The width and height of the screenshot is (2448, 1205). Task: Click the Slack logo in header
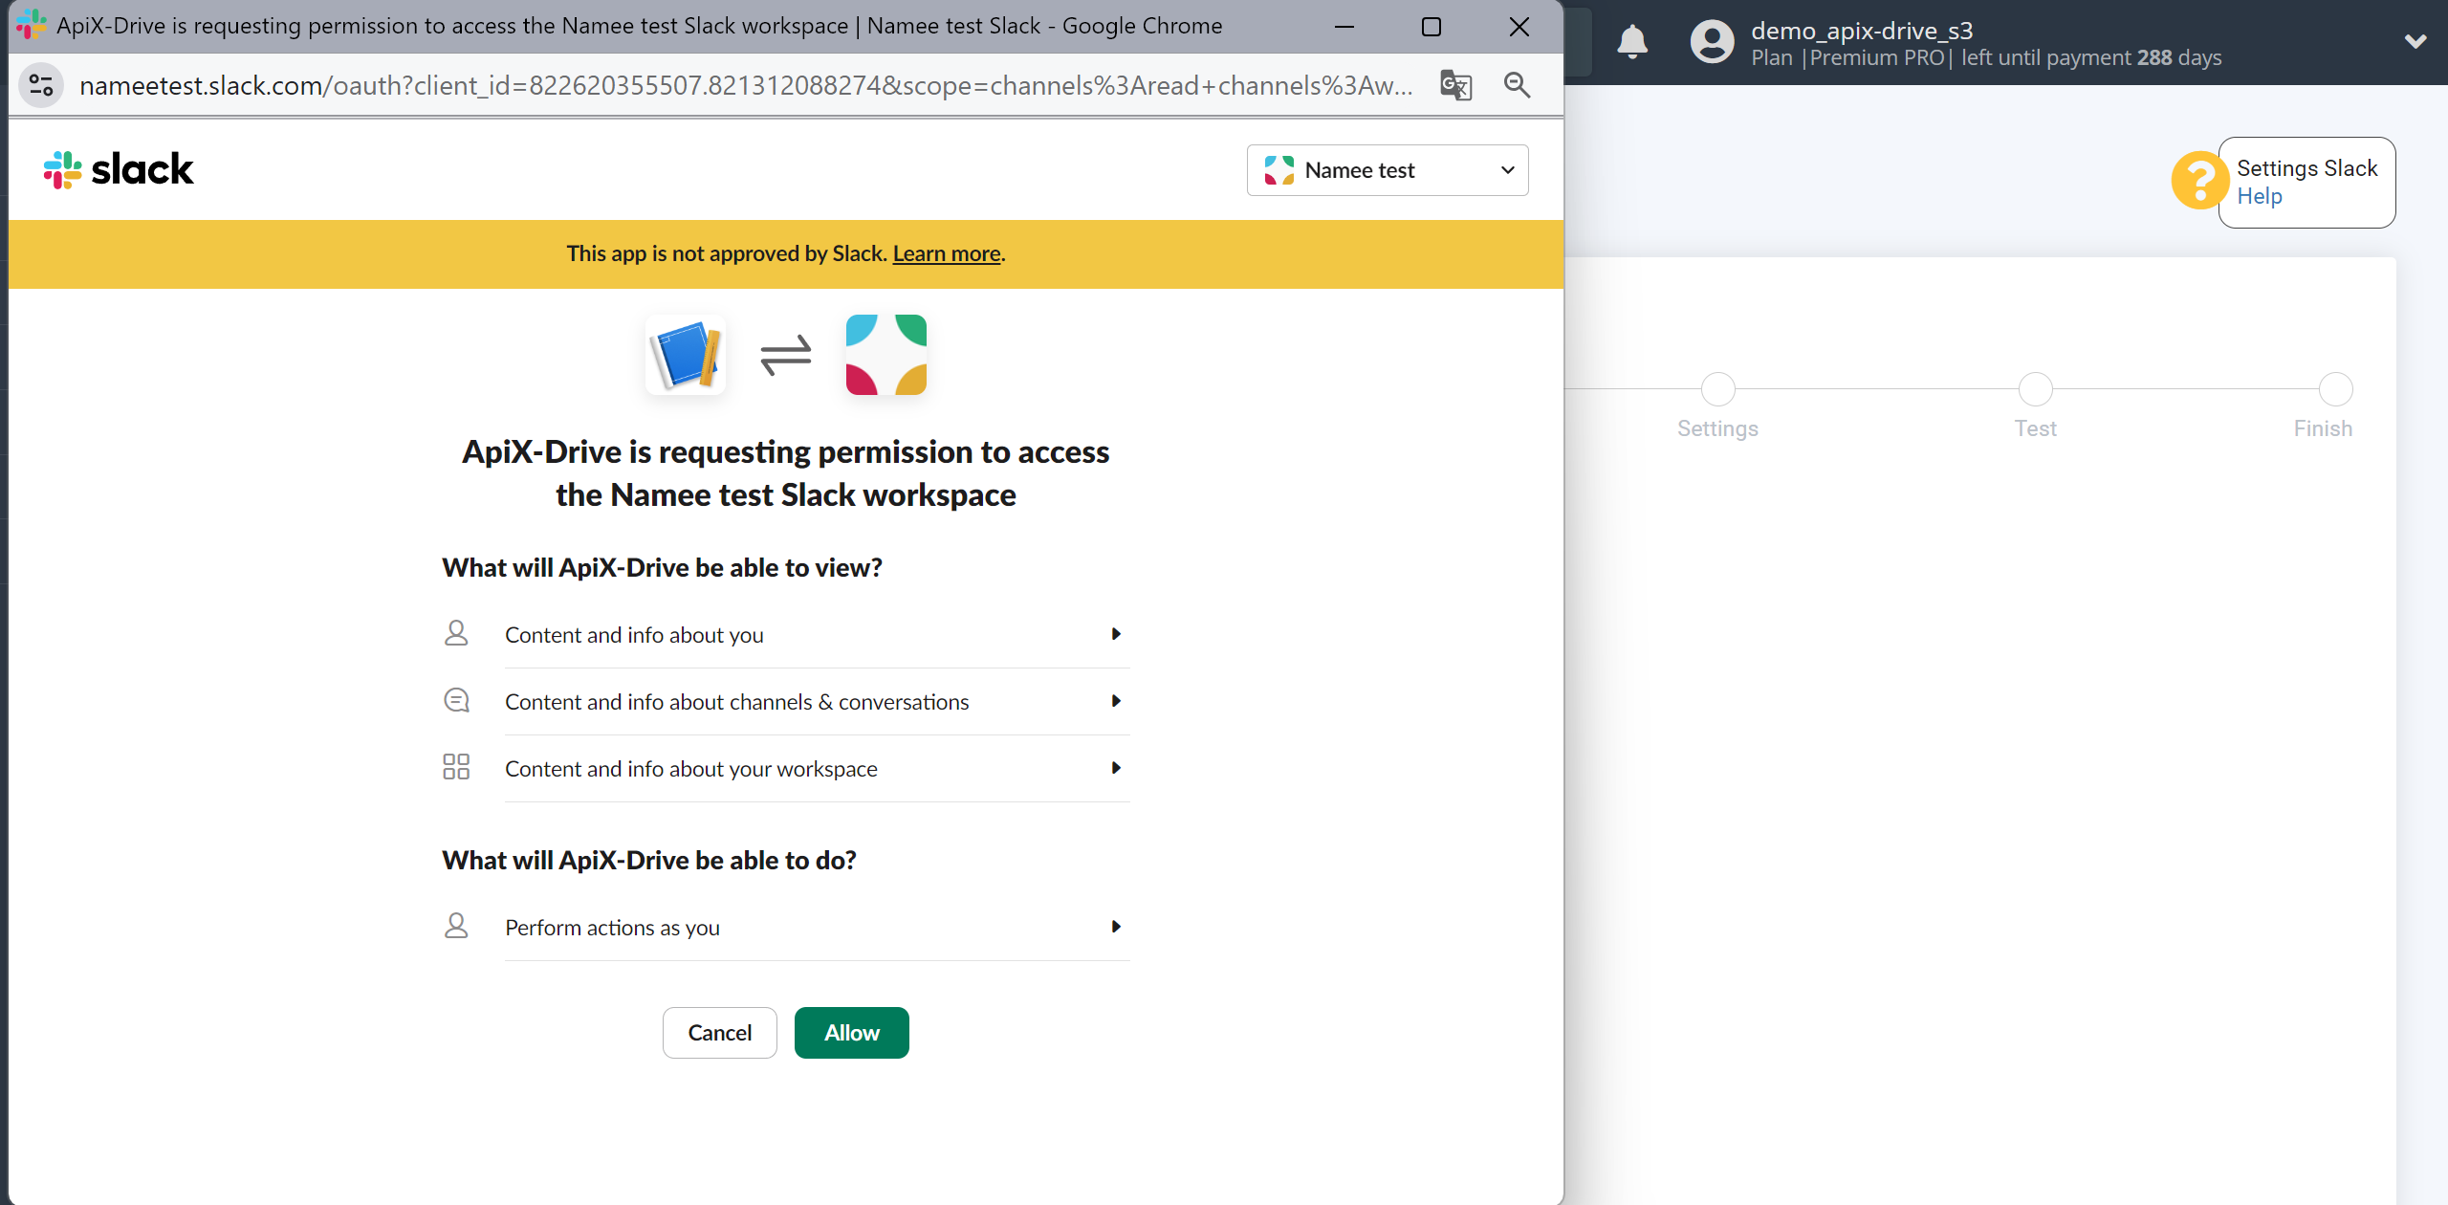pyautogui.click(x=119, y=169)
